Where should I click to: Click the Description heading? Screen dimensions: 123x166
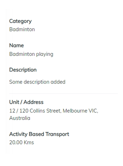(23, 70)
